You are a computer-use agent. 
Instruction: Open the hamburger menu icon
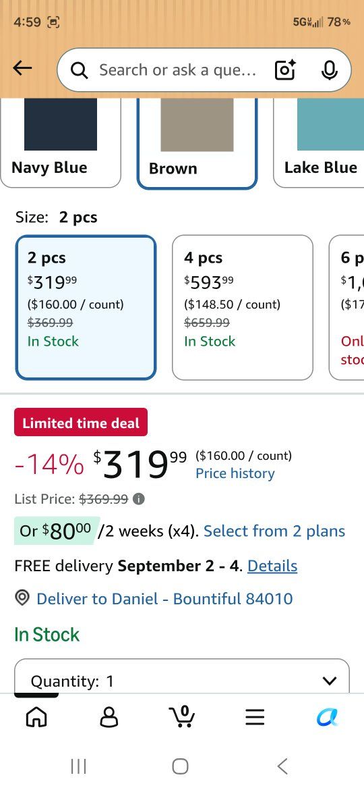point(255,717)
